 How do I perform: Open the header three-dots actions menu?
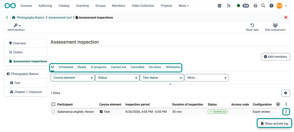click(286, 105)
